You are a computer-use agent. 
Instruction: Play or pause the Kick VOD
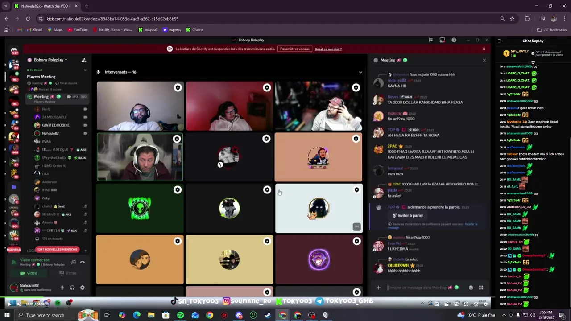pos(9,304)
